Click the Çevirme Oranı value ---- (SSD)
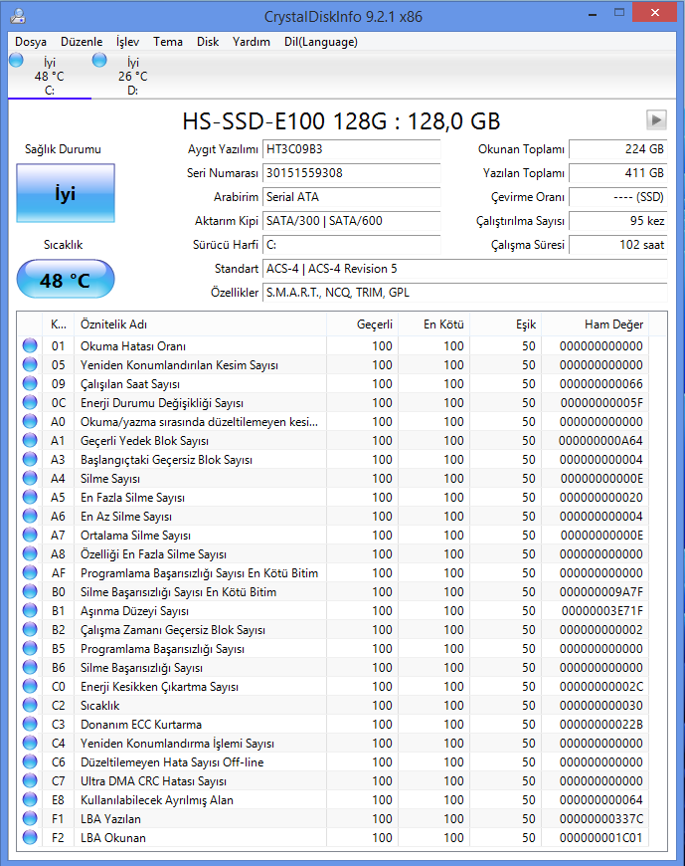This screenshot has height=866, width=685. (617, 197)
